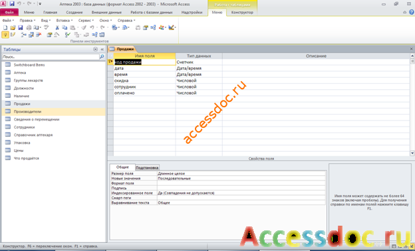Screen dimensions: 415x251
Task: Close the Продажи table with the X button
Action: (411, 49)
